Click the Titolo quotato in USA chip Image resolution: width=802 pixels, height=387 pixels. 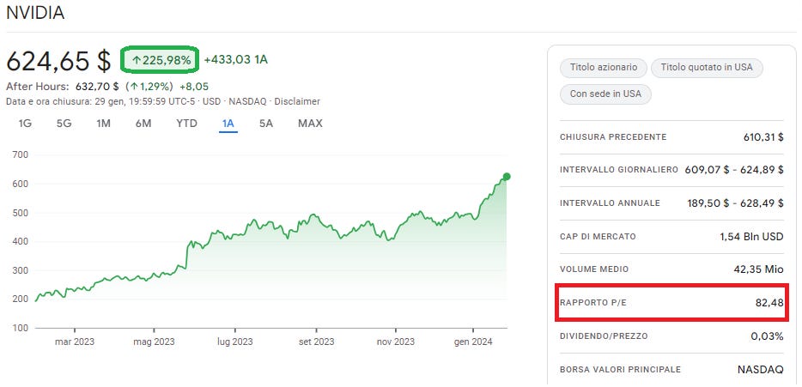pyautogui.click(x=707, y=68)
